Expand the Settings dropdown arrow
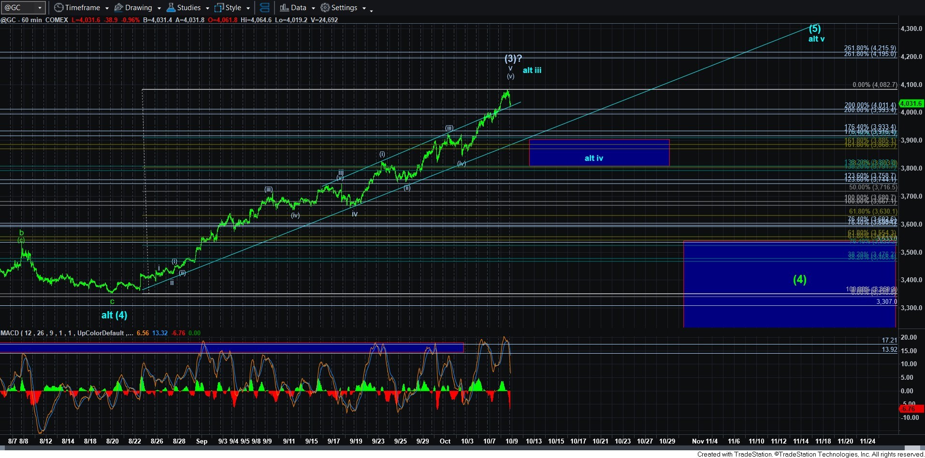925x458 pixels. [364, 8]
